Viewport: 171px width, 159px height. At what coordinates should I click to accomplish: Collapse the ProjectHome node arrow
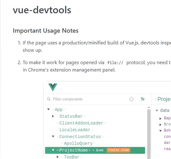pos(53,150)
